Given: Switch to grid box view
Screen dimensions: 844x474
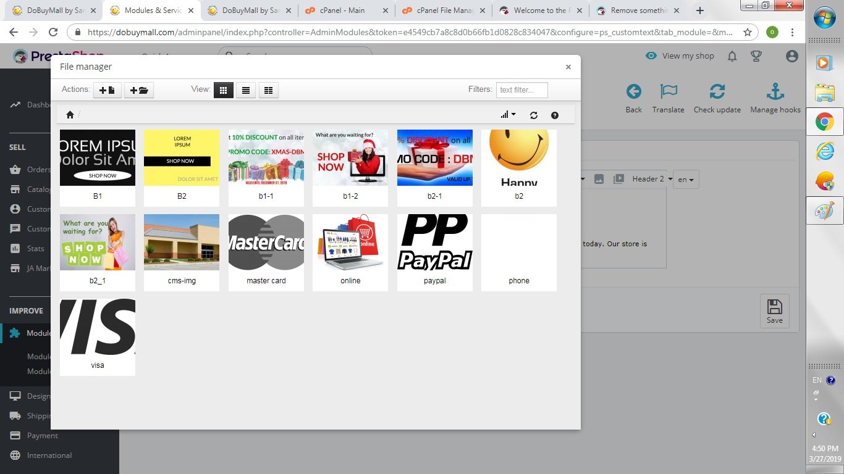Looking at the screenshot, I should pos(223,90).
